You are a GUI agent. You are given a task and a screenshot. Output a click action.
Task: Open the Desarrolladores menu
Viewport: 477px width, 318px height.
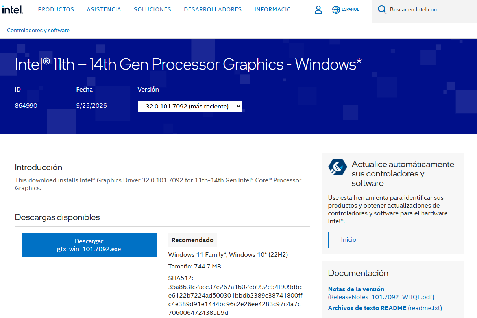(x=213, y=9)
